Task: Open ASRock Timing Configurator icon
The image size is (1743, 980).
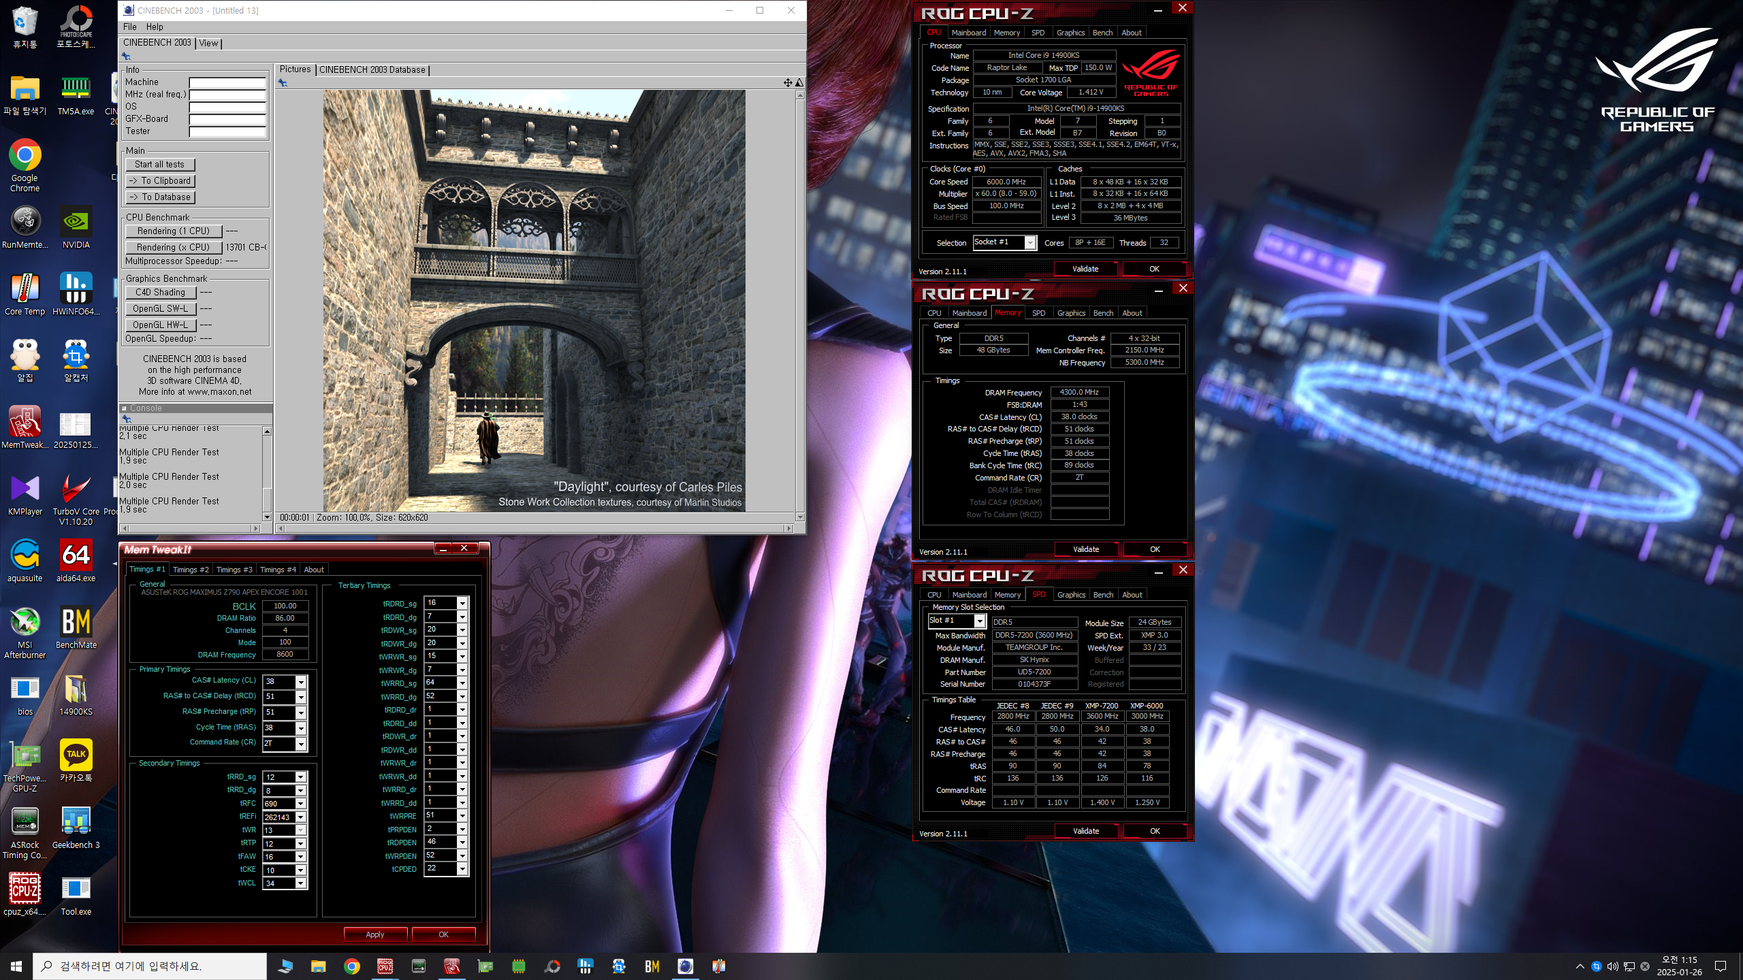Action: [25, 832]
